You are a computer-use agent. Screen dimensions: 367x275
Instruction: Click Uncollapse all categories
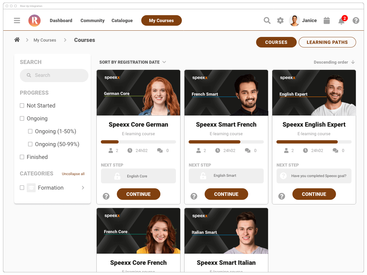pos(73,174)
